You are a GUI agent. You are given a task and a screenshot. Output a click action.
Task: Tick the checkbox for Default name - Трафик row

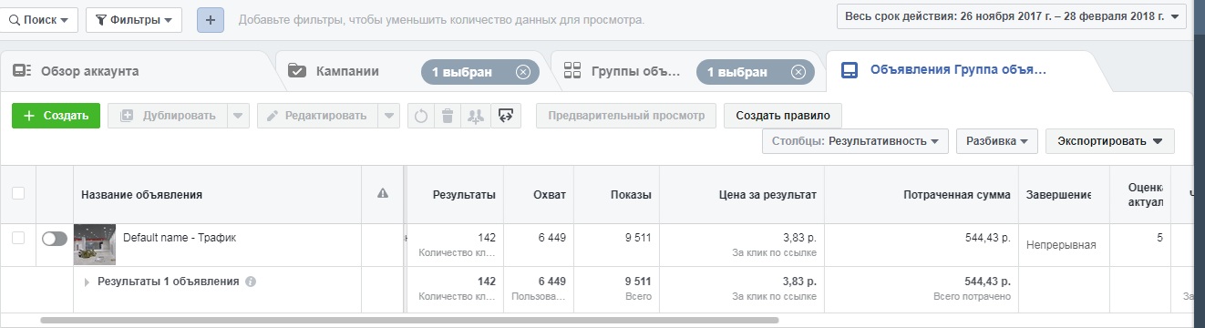pyautogui.click(x=18, y=238)
